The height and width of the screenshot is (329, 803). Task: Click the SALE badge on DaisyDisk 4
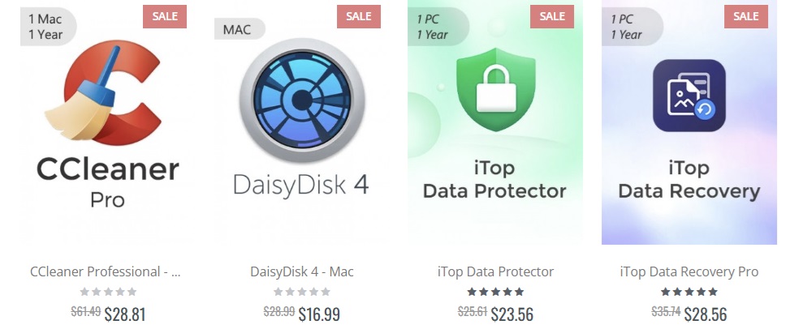(x=359, y=16)
